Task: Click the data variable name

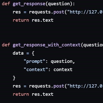Action: (18, 53)
